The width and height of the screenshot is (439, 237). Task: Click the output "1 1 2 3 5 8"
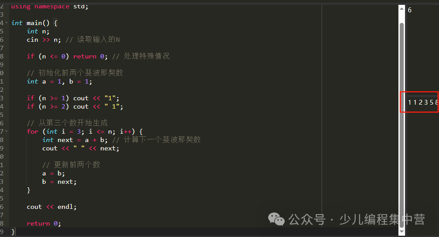(x=423, y=102)
